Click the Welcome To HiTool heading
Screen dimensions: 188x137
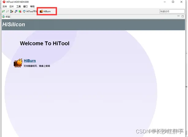[x=44, y=43]
